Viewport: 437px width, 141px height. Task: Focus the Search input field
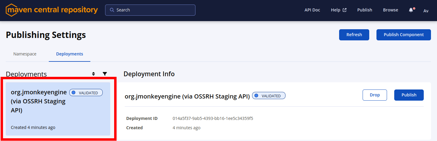click(x=154, y=10)
